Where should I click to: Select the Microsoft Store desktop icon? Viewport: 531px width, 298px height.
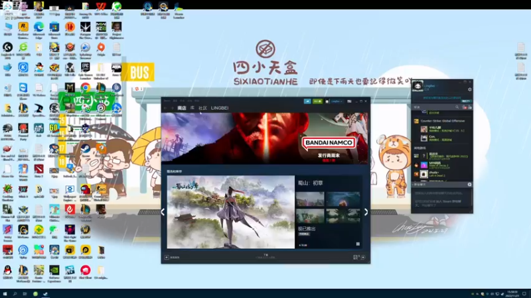(54, 30)
